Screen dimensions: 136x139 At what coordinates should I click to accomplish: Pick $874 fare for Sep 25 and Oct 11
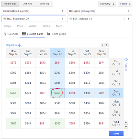pos(28,63)
